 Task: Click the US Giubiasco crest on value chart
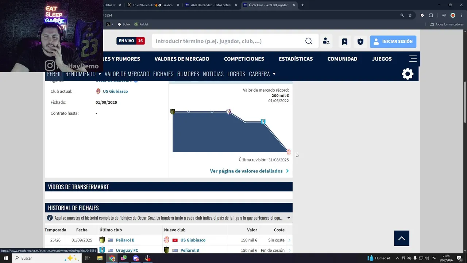[x=289, y=152]
